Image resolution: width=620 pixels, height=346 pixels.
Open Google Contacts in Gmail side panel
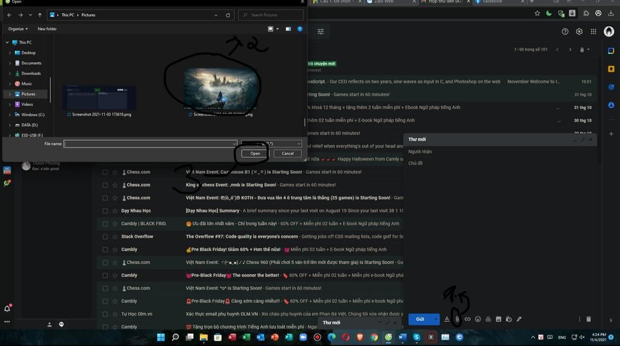click(x=612, y=105)
